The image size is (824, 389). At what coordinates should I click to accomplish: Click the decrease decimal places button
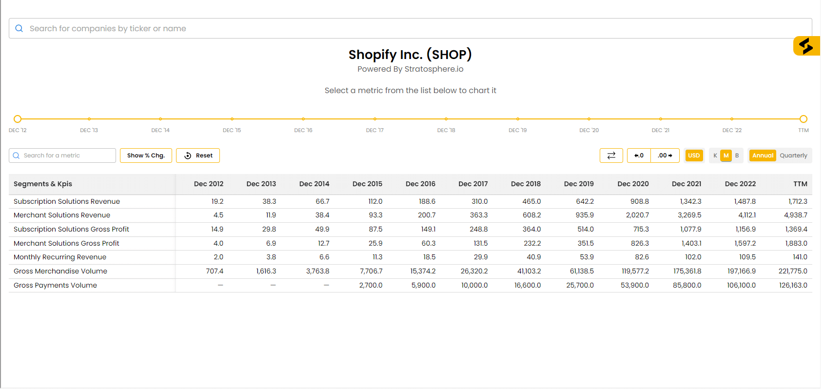pyautogui.click(x=639, y=156)
